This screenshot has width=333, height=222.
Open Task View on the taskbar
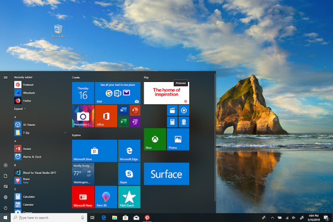tap(93, 217)
